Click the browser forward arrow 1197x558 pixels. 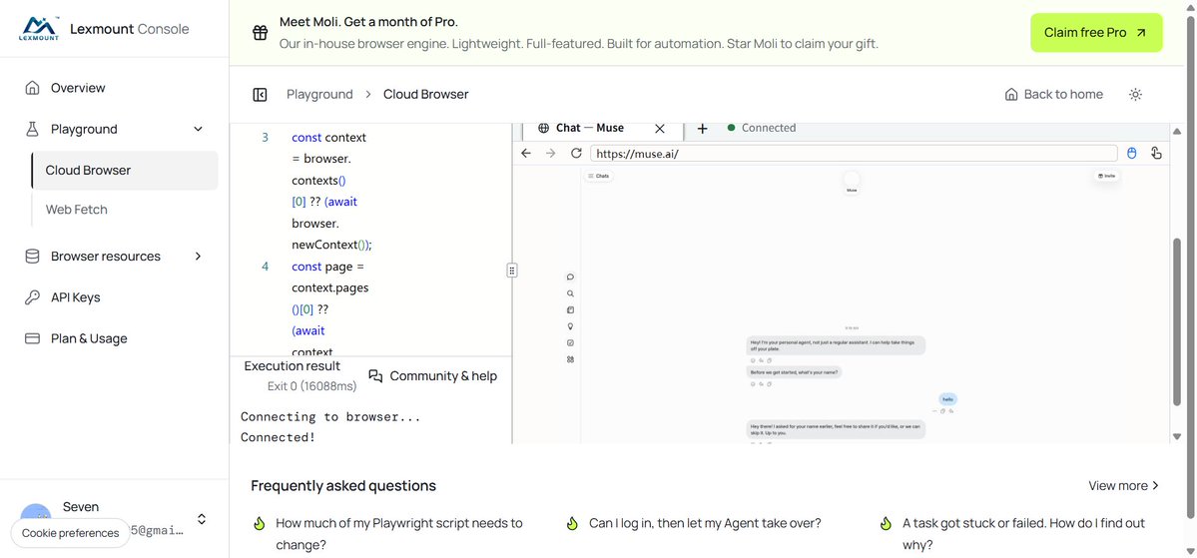click(550, 154)
